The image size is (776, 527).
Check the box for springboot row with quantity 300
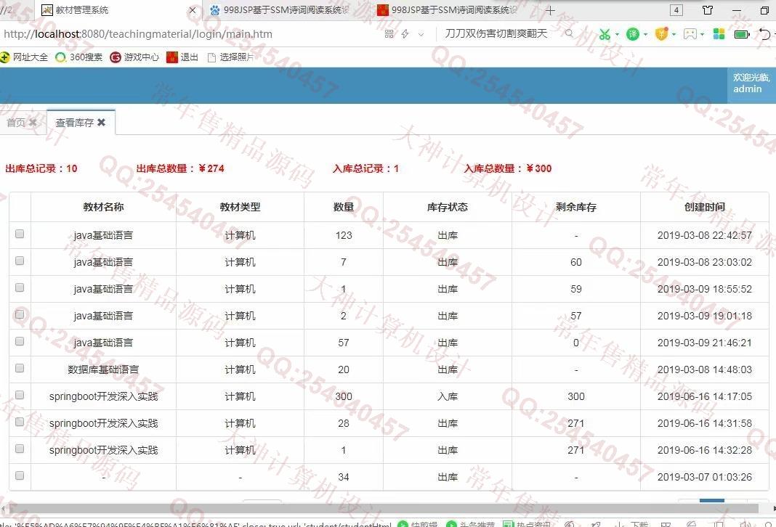[20, 395]
